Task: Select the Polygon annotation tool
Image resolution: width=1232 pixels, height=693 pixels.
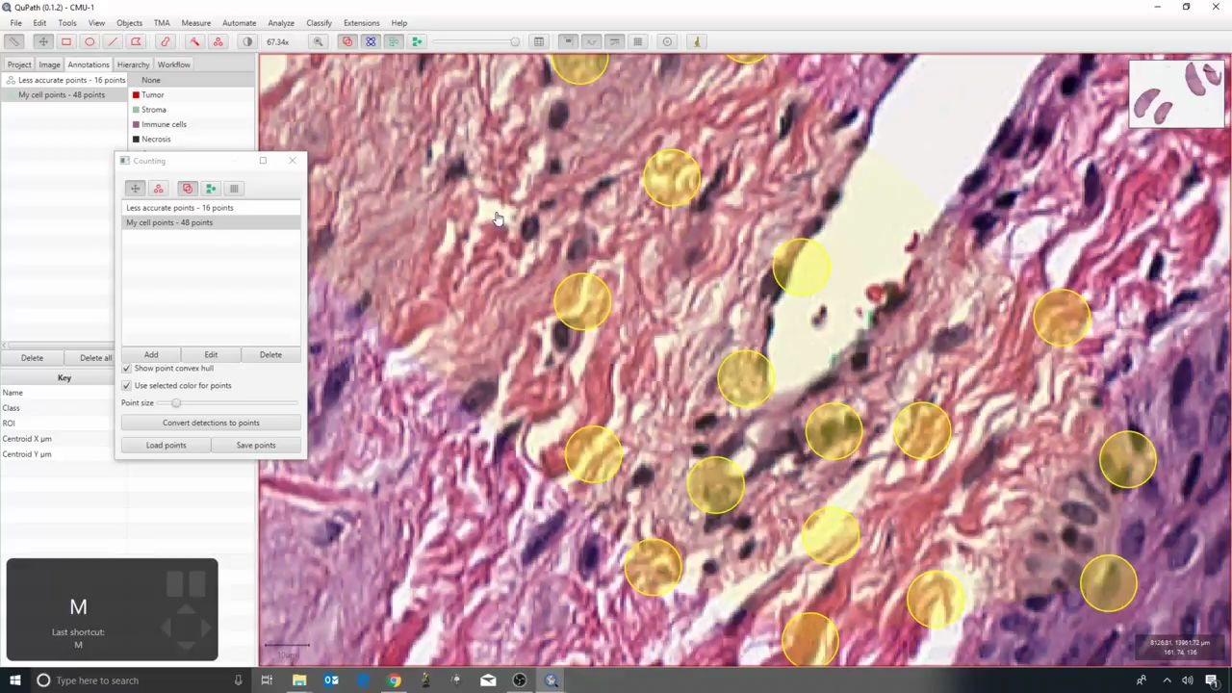Action: [x=136, y=41]
